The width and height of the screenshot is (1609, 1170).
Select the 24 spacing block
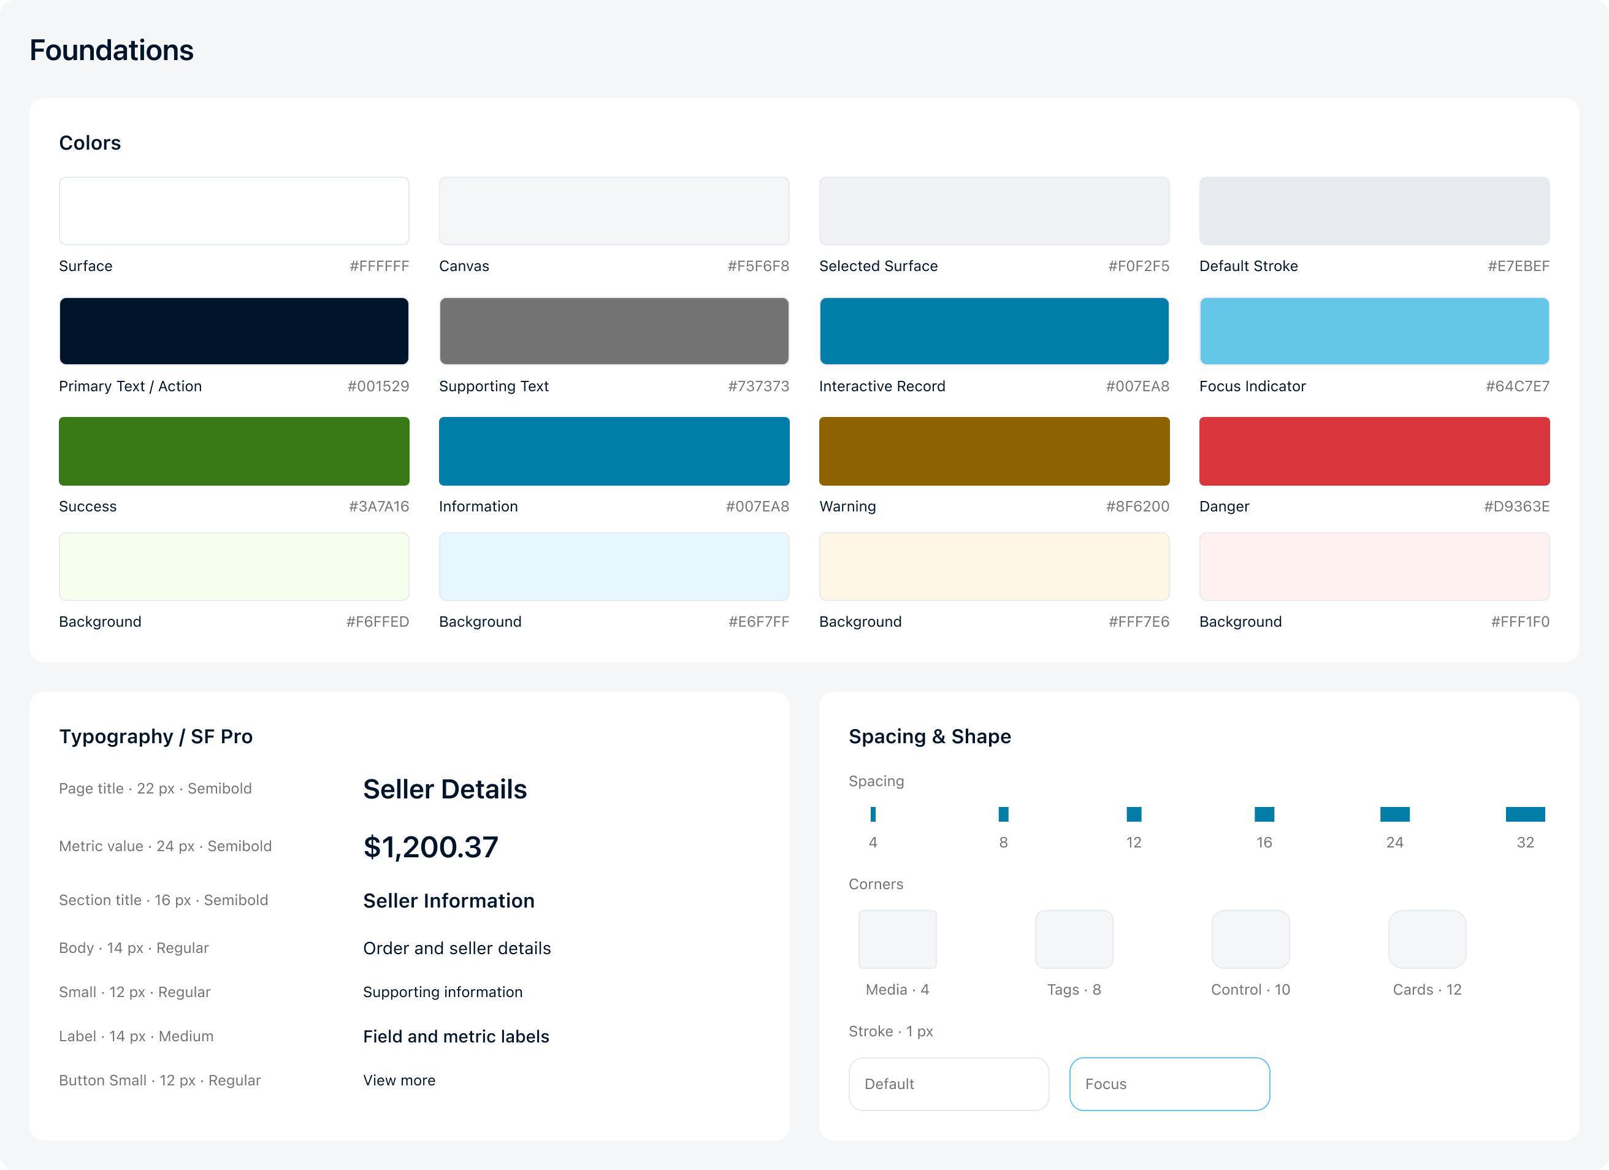pyautogui.click(x=1395, y=814)
